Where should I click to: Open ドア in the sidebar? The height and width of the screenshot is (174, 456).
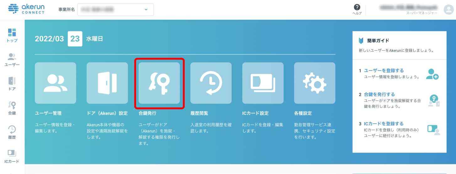tap(12, 84)
